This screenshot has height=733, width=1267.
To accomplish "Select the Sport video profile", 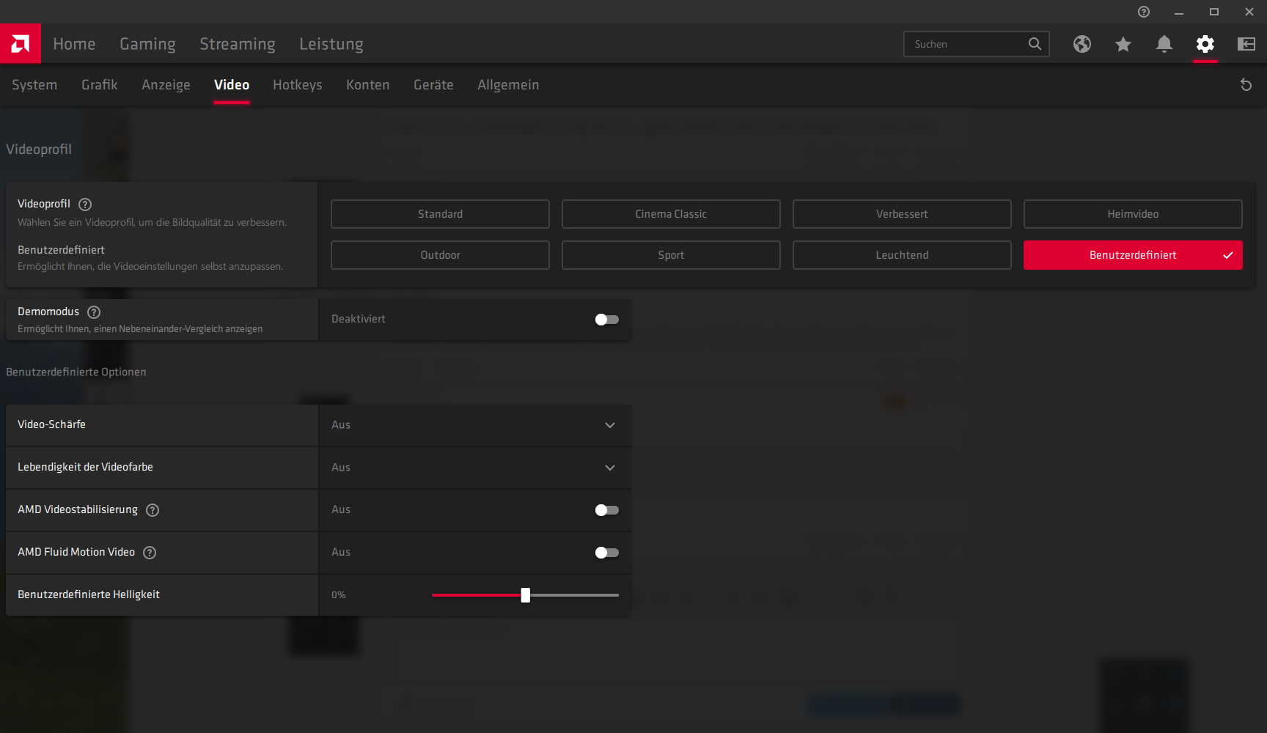I will [671, 255].
